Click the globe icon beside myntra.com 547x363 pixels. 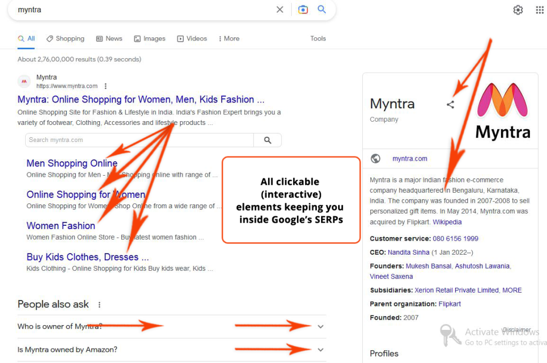pyautogui.click(x=376, y=158)
